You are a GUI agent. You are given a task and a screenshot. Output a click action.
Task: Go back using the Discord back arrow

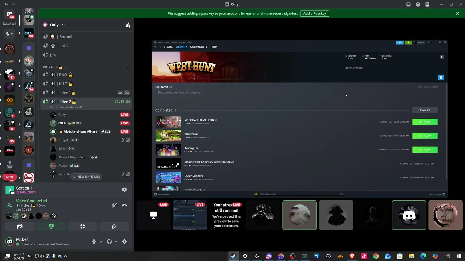6,4
